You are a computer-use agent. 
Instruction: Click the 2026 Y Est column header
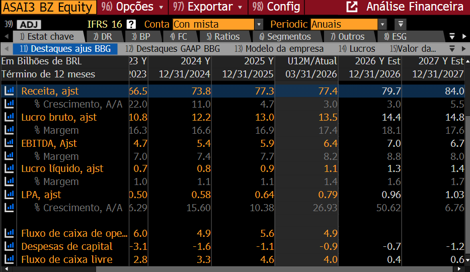[378, 61]
